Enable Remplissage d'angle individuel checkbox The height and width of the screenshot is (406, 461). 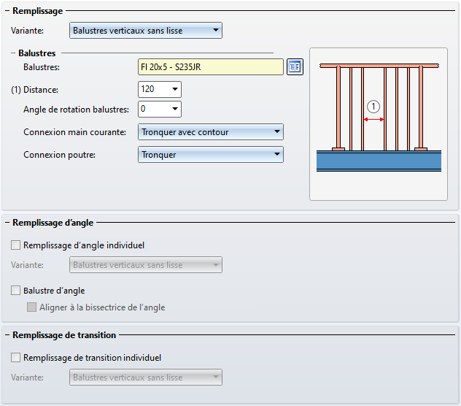pos(16,245)
